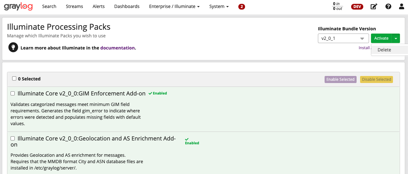The image size is (408, 174).
Task: Click the Disable Selected button
Action: [x=376, y=79]
